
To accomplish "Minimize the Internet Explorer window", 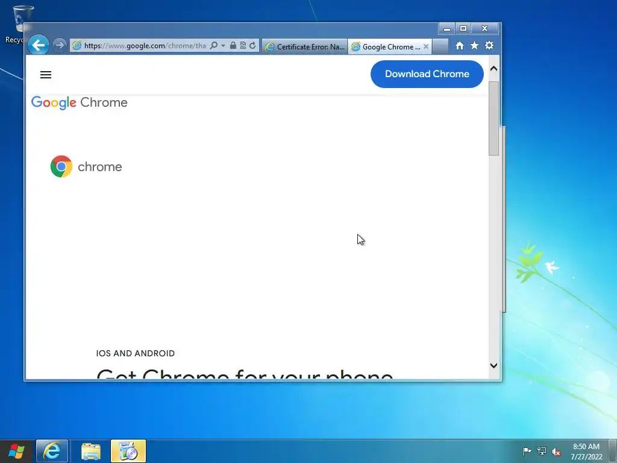I will tap(447, 29).
